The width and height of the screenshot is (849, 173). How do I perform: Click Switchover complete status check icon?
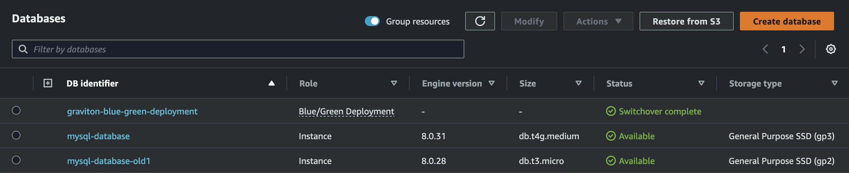611,111
